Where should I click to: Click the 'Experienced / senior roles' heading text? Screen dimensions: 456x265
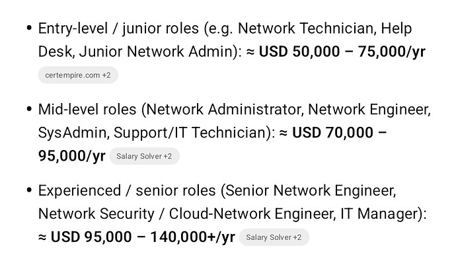tap(127, 191)
